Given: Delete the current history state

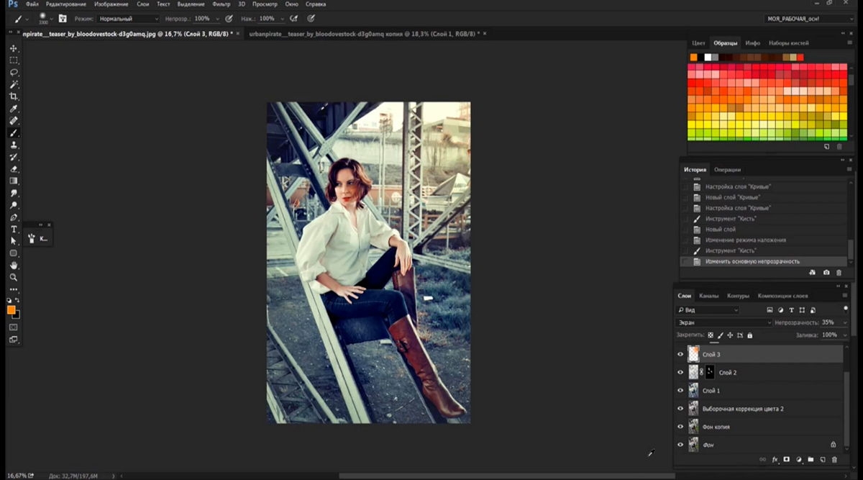Looking at the screenshot, I should [839, 273].
